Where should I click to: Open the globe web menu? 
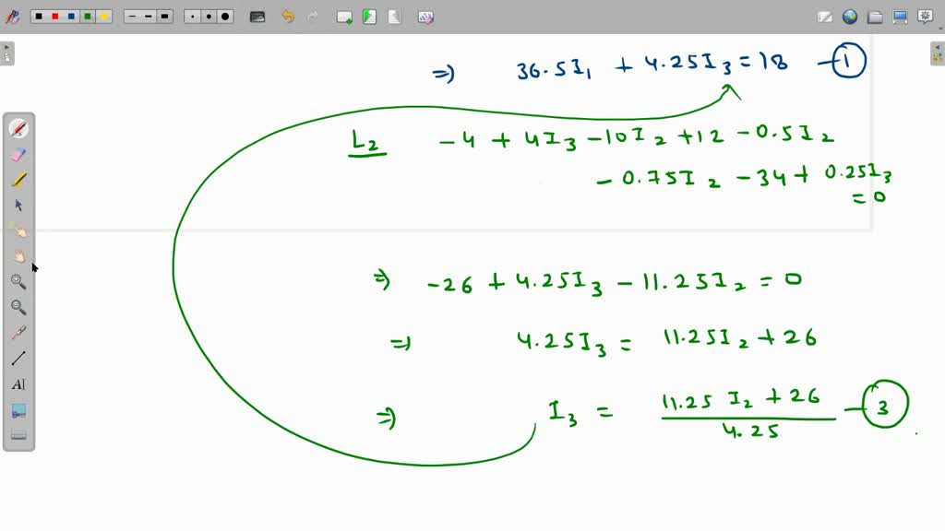[x=849, y=16]
